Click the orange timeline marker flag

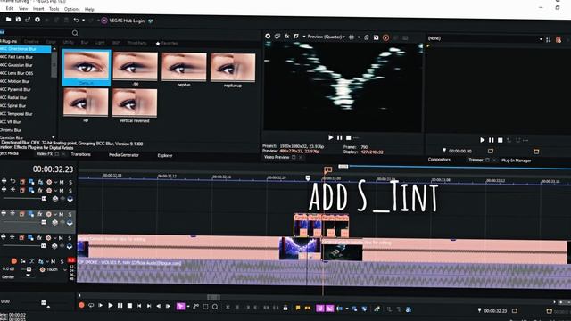327,169
